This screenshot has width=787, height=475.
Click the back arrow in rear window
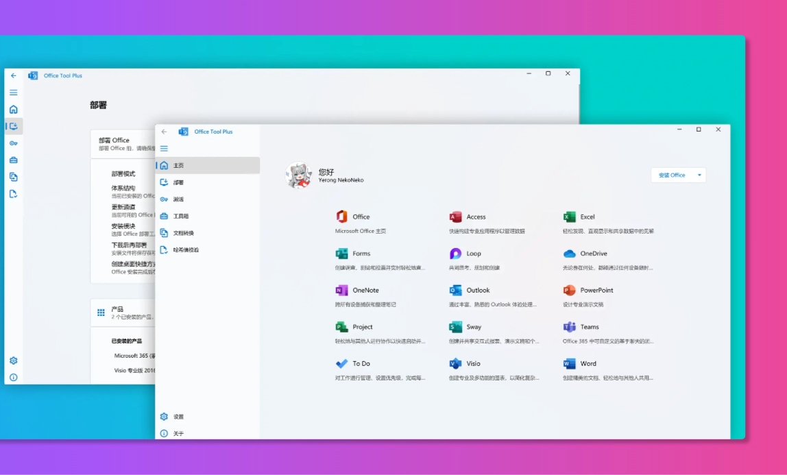tap(14, 75)
